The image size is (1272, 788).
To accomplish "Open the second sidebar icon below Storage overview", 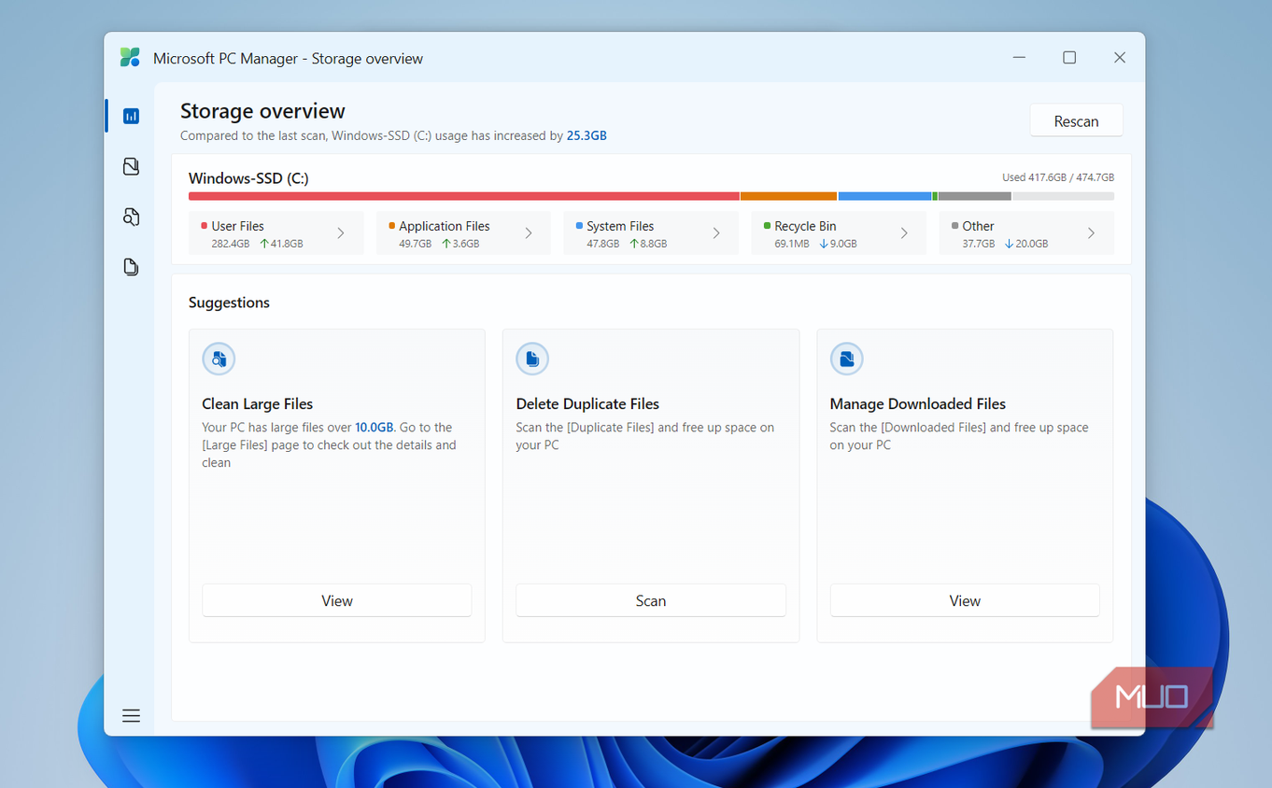I will point(131,166).
